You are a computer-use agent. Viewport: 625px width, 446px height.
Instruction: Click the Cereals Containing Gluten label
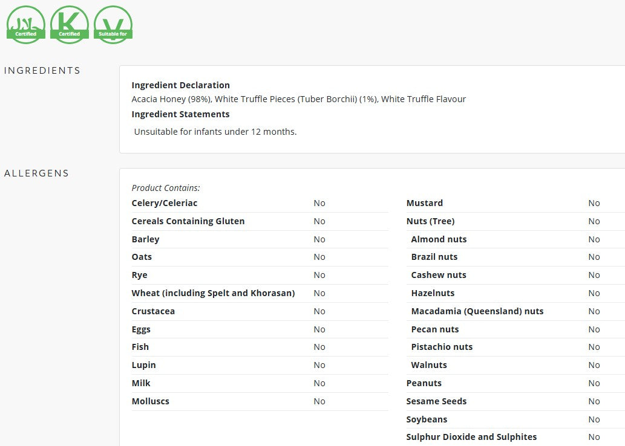click(x=188, y=221)
